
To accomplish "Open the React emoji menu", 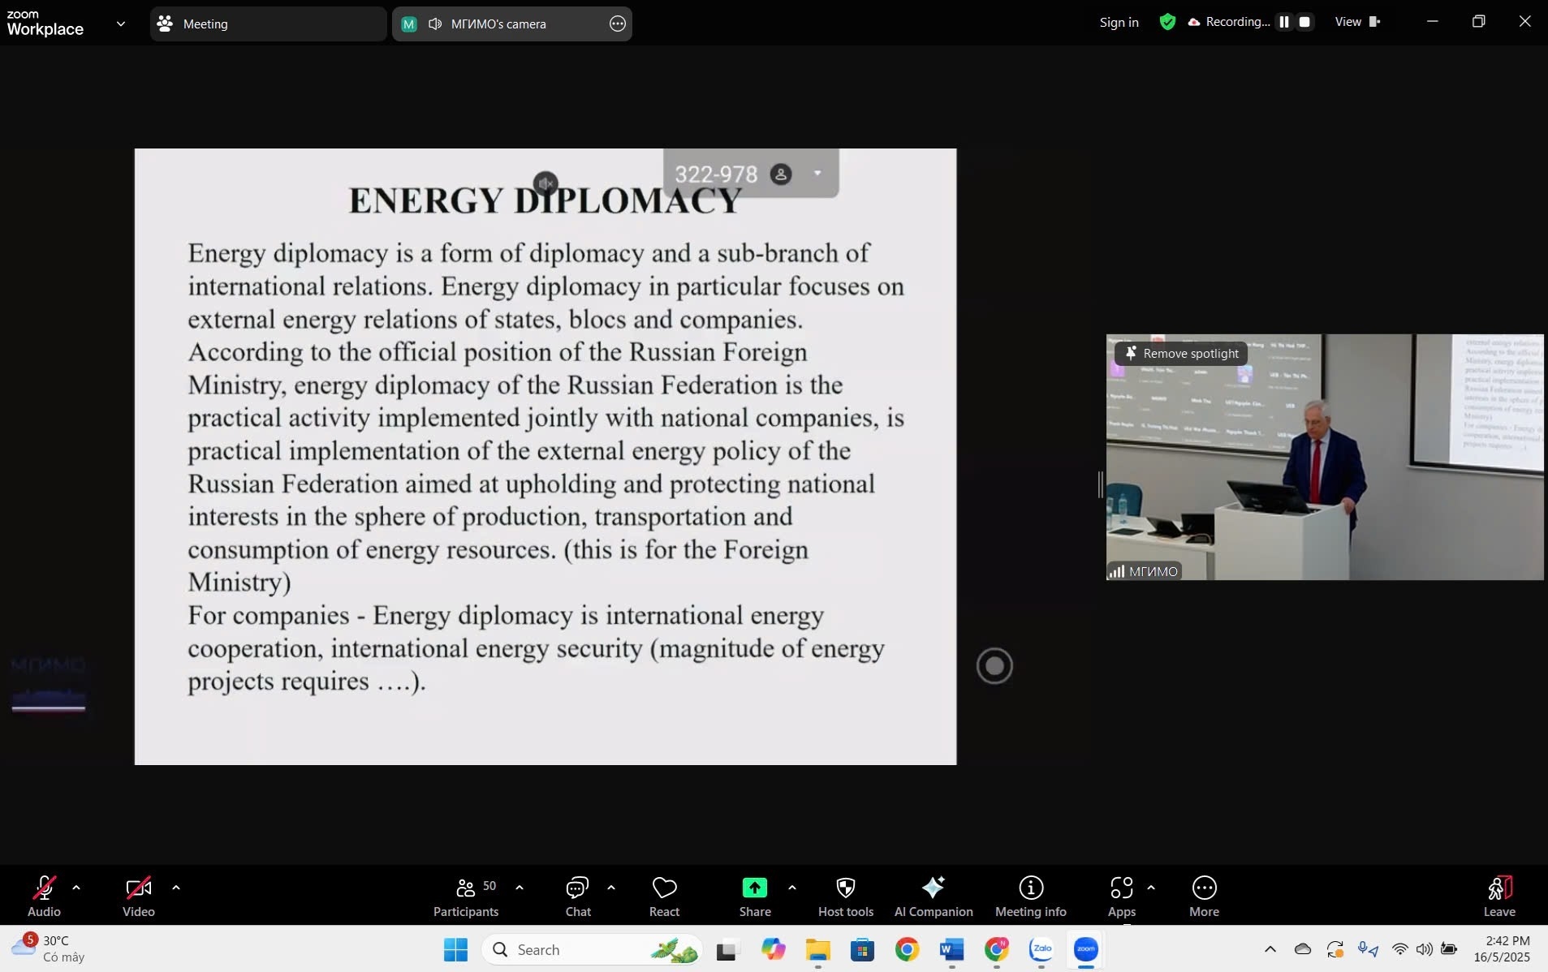I will click(664, 897).
